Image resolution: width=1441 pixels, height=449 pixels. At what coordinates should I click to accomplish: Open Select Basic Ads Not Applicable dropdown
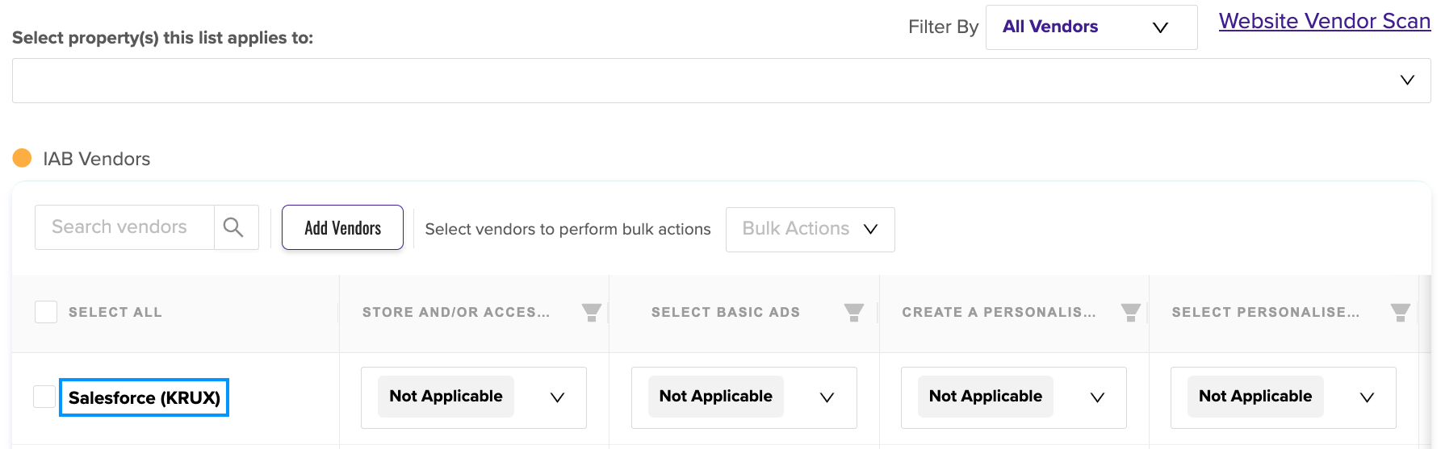pyautogui.click(x=744, y=397)
